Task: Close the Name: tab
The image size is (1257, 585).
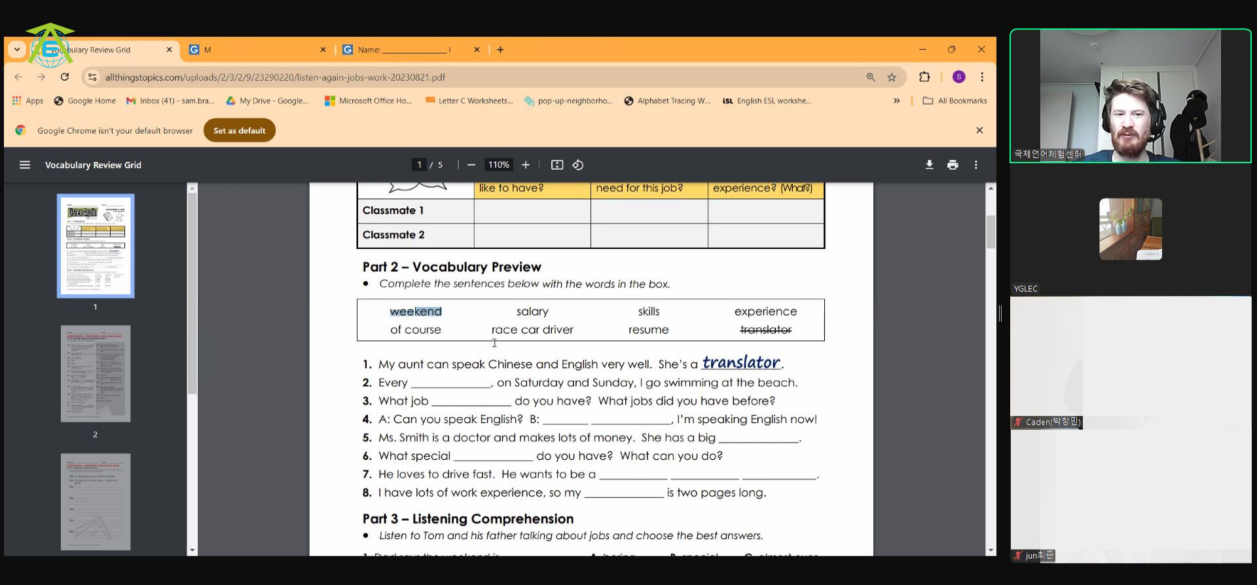Action: 477,50
